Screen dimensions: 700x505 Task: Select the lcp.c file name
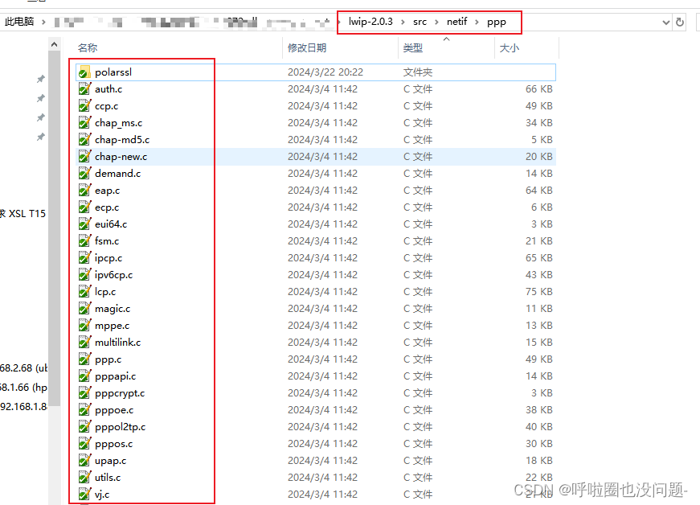pyautogui.click(x=105, y=292)
